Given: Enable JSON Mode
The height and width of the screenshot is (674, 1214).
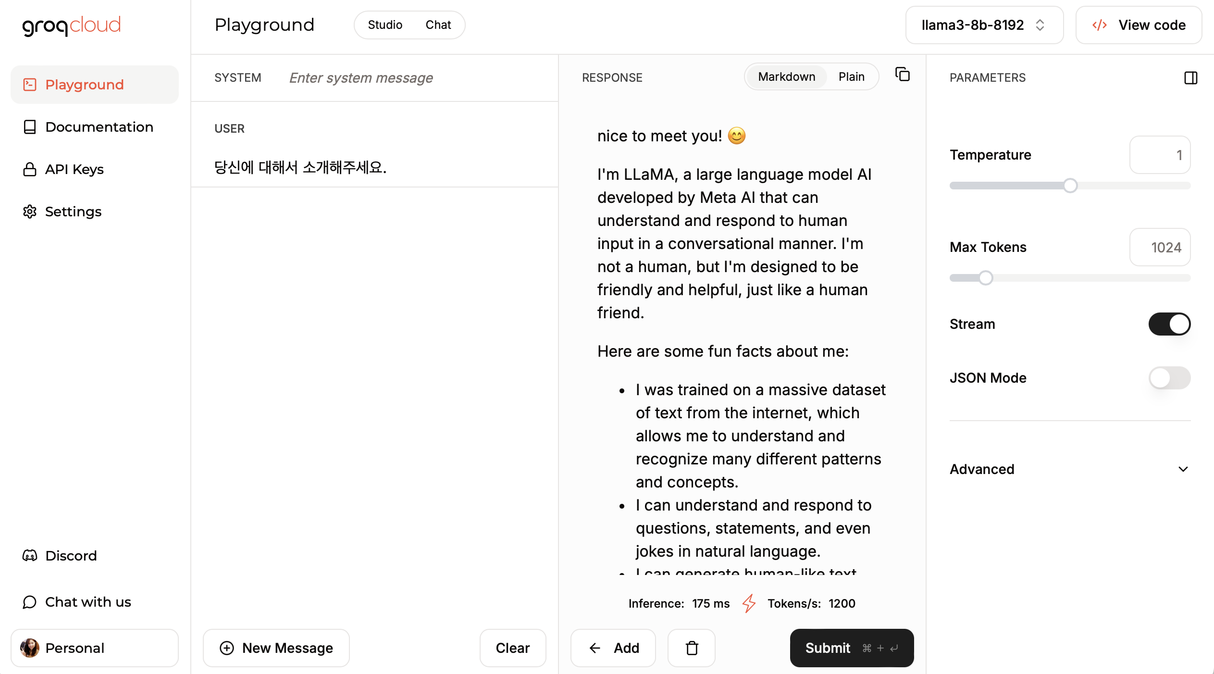Looking at the screenshot, I should 1169,378.
